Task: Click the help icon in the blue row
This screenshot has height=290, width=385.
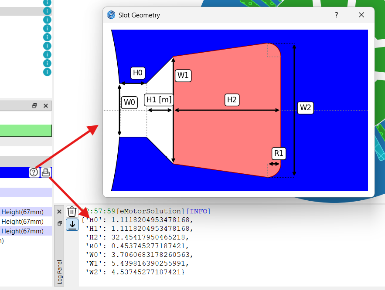Action: click(x=34, y=172)
